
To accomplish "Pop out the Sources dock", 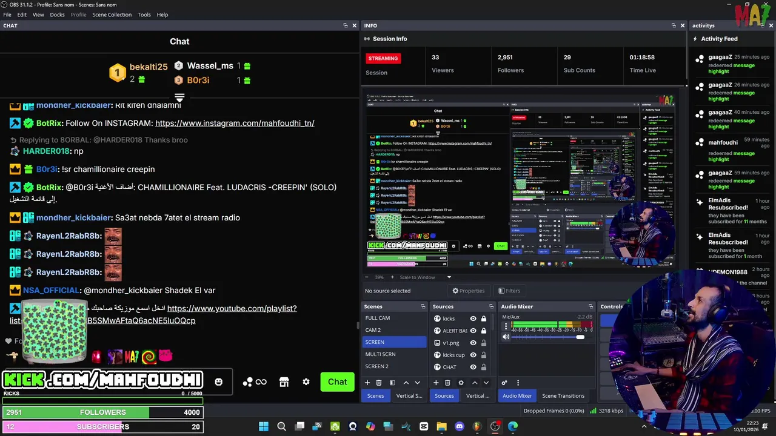I will pos(492,306).
